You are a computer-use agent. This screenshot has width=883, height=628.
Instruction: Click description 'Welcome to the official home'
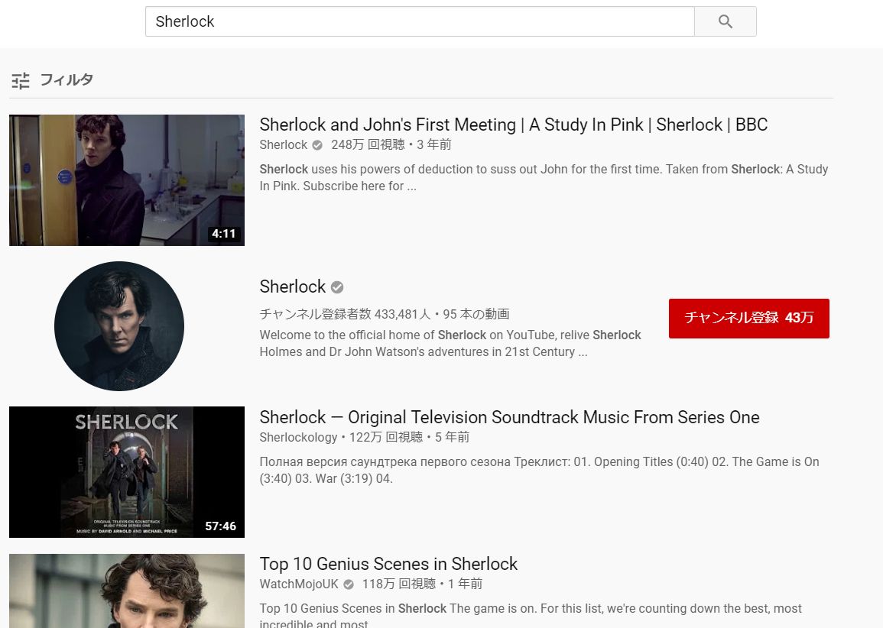click(450, 343)
